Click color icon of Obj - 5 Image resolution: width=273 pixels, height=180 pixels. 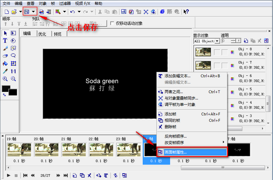[232, 92]
